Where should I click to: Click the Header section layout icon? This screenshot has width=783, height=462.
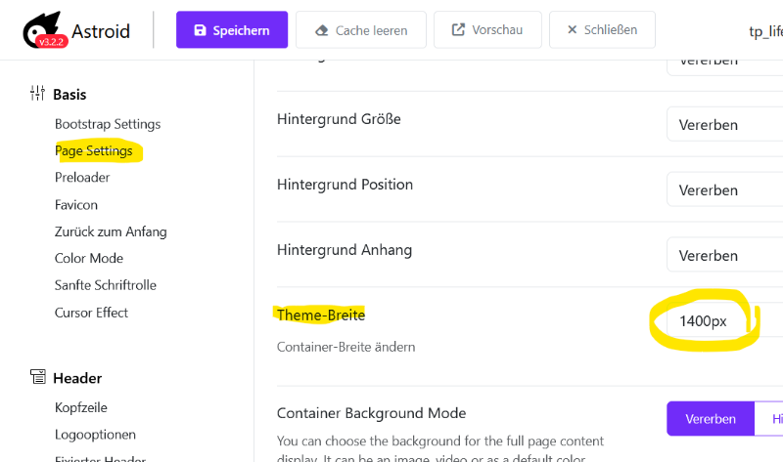37,377
